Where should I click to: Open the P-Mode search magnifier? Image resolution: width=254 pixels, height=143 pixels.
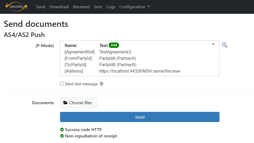pyautogui.click(x=225, y=45)
